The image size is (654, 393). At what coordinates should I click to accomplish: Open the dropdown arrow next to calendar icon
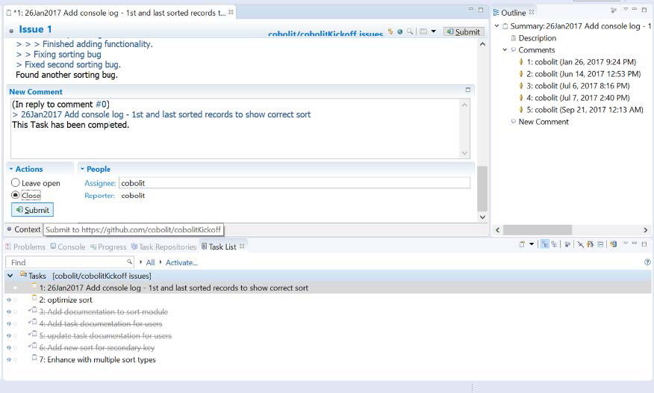433,31
